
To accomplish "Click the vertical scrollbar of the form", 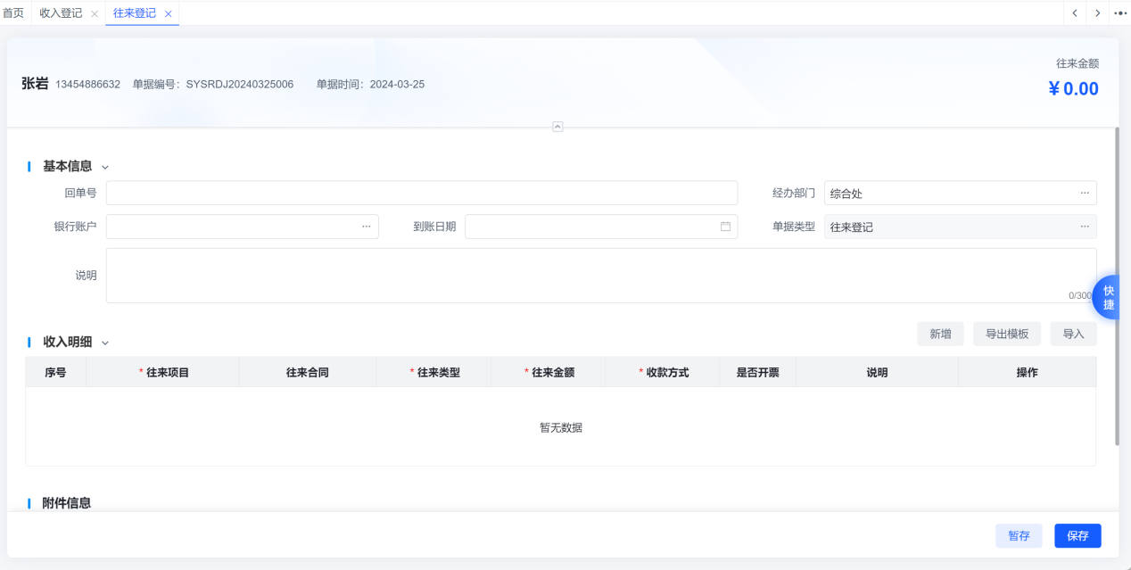I will (1117, 285).
